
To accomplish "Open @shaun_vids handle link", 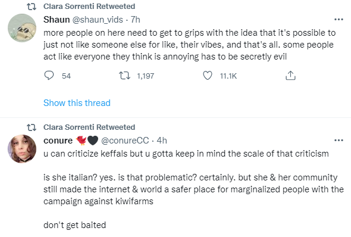I will click(98, 20).
